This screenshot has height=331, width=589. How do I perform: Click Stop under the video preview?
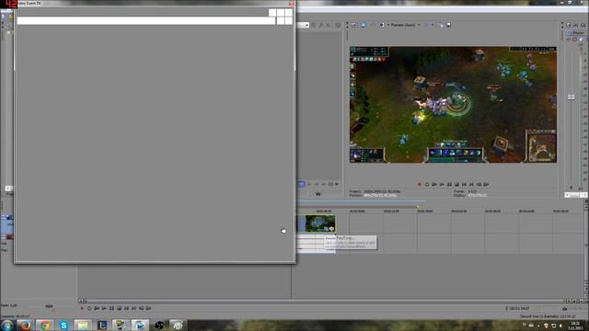[x=456, y=184]
